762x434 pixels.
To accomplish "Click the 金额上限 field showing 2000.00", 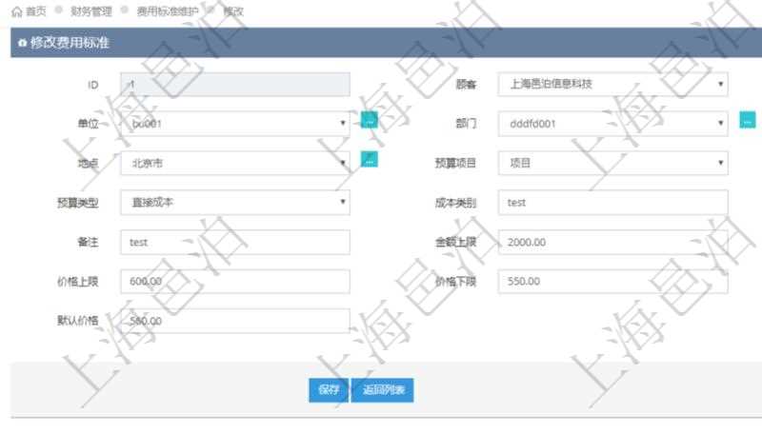I will (x=612, y=243).
